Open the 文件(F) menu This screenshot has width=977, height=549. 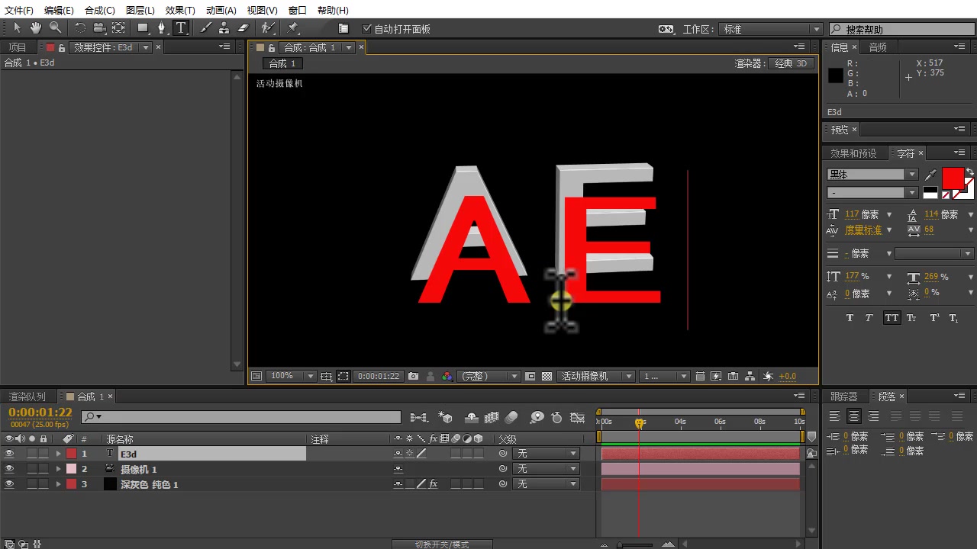(19, 10)
